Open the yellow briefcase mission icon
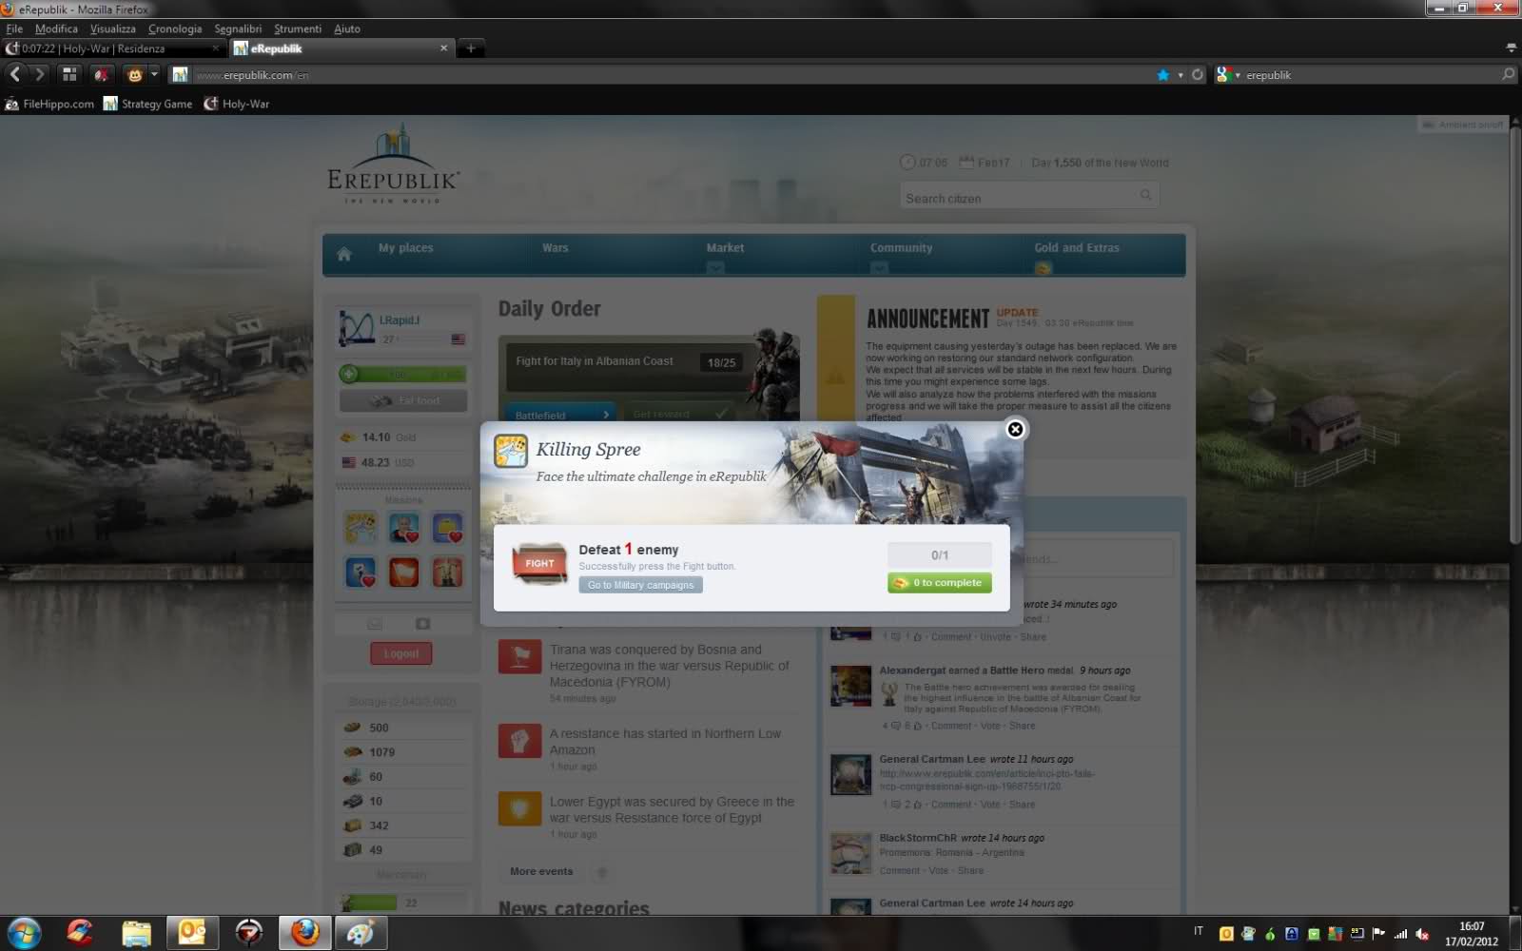The height and width of the screenshot is (951, 1522). [x=447, y=528]
